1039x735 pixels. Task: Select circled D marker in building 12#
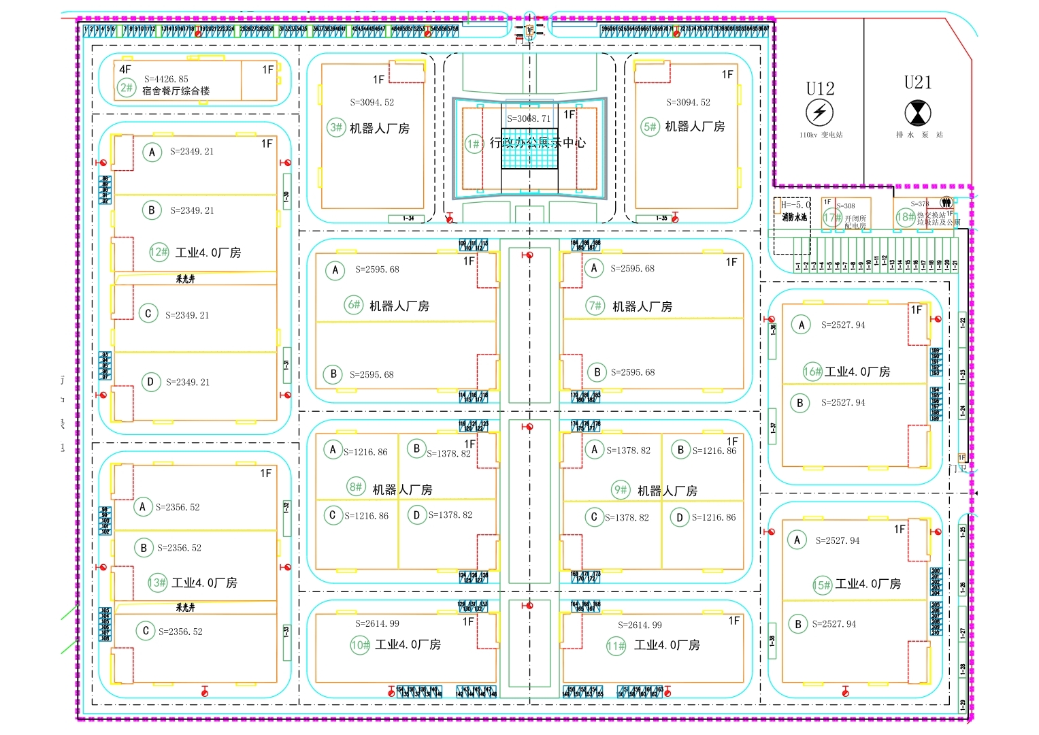pos(150,382)
